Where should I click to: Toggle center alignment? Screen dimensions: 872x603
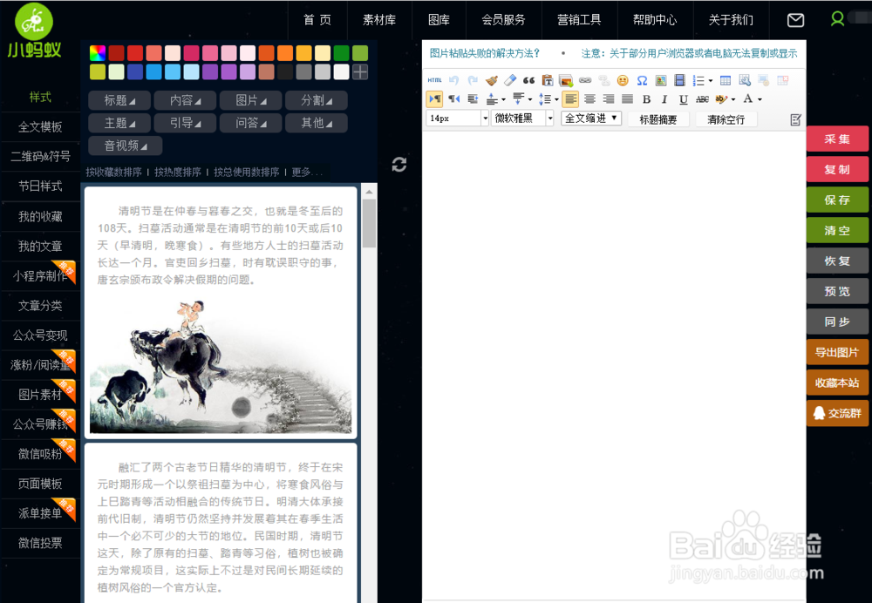[x=589, y=99]
